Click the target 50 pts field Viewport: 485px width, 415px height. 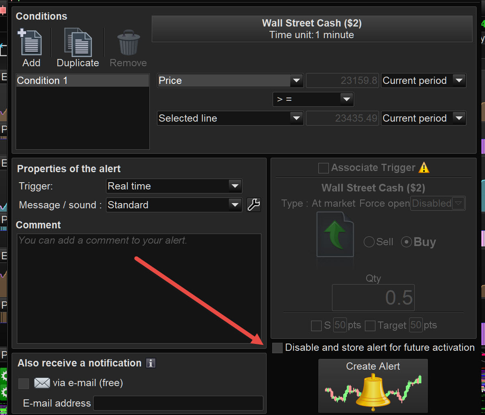[x=416, y=325]
